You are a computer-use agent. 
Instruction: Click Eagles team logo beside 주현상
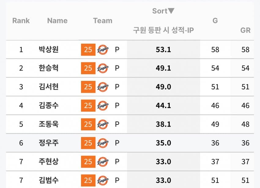pyautogui.click(x=102, y=162)
